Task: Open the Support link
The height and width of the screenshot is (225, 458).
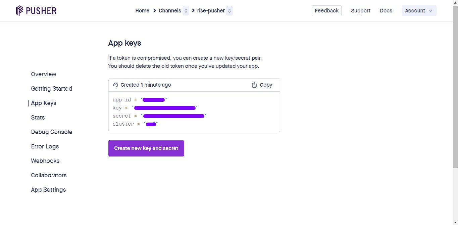Action: pyautogui.click(x=361, y=11)
